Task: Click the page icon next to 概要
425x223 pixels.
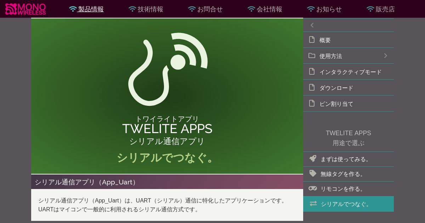Action: point(312,40)
